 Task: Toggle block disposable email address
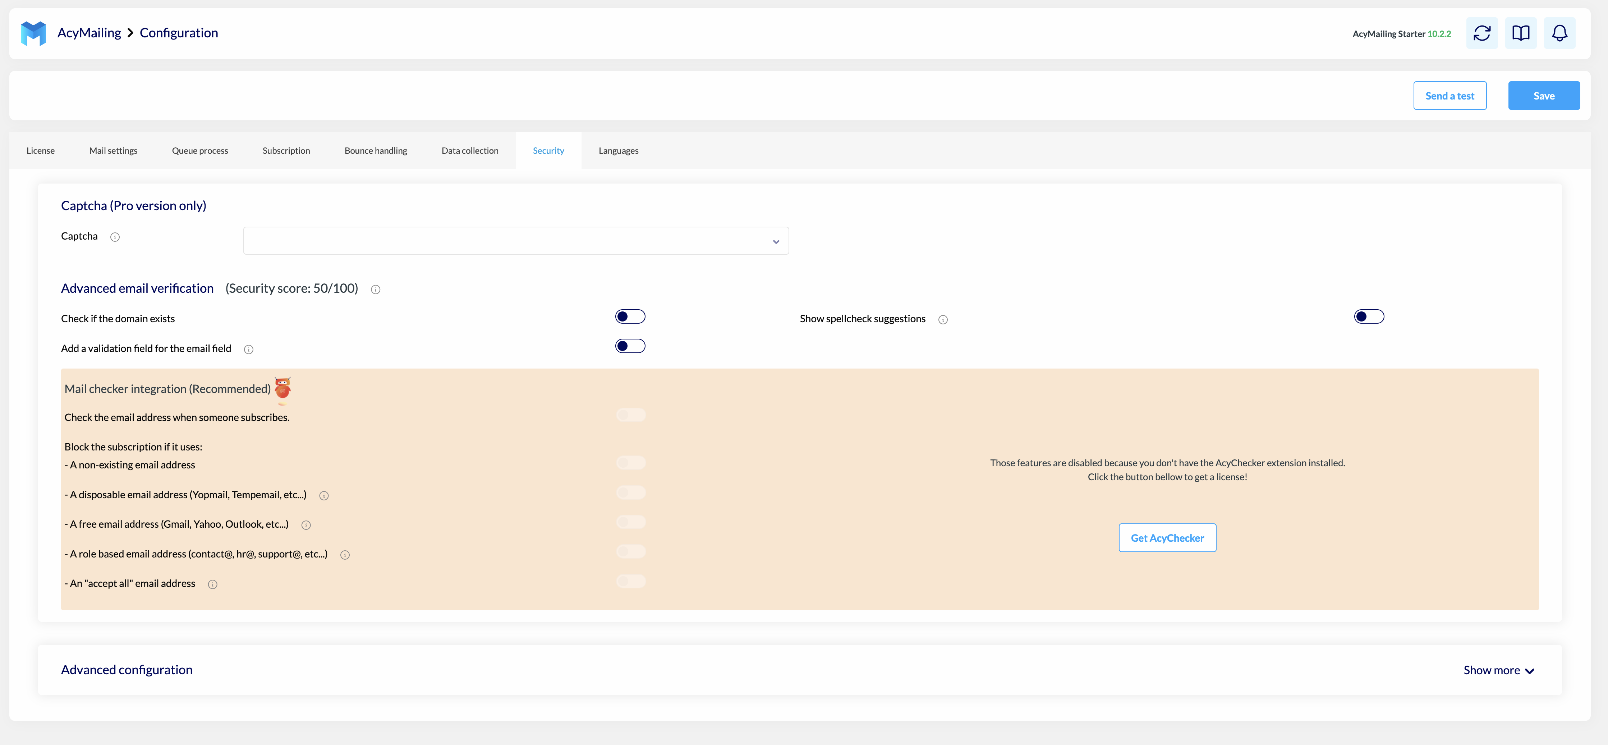630,492
